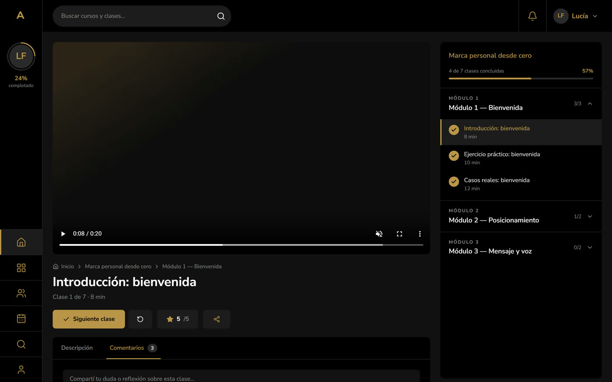Toggle completion check for Introducción: bienvenida
Image resolution: width=612 pixels, height=382 pixels.
tap(454, 130)
